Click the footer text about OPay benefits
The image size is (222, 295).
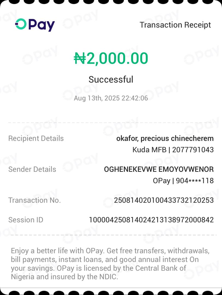110,264
